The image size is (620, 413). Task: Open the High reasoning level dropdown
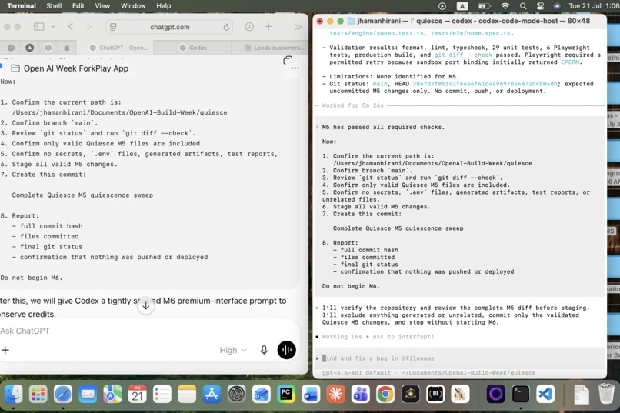[233, 350]
